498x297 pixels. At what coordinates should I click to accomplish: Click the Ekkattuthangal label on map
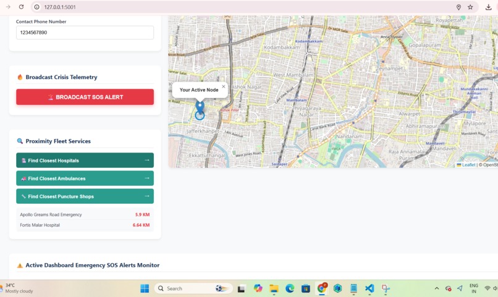click(x=207, y=156)
